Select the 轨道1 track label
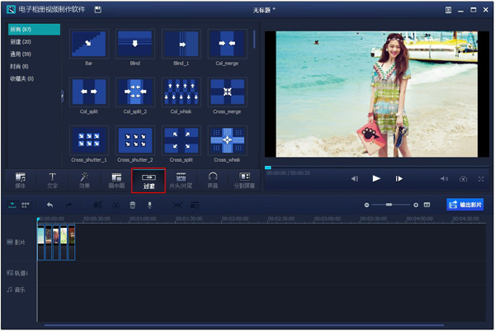The height and width of the screenshot is (331, 495). pos(17,273)
